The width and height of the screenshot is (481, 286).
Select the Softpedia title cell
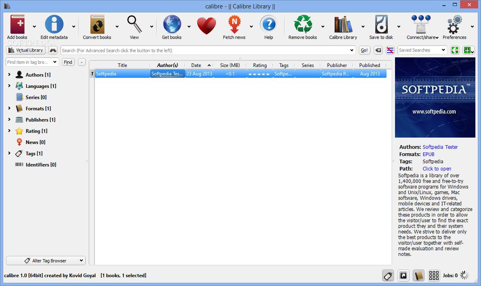tap(123, 74)
